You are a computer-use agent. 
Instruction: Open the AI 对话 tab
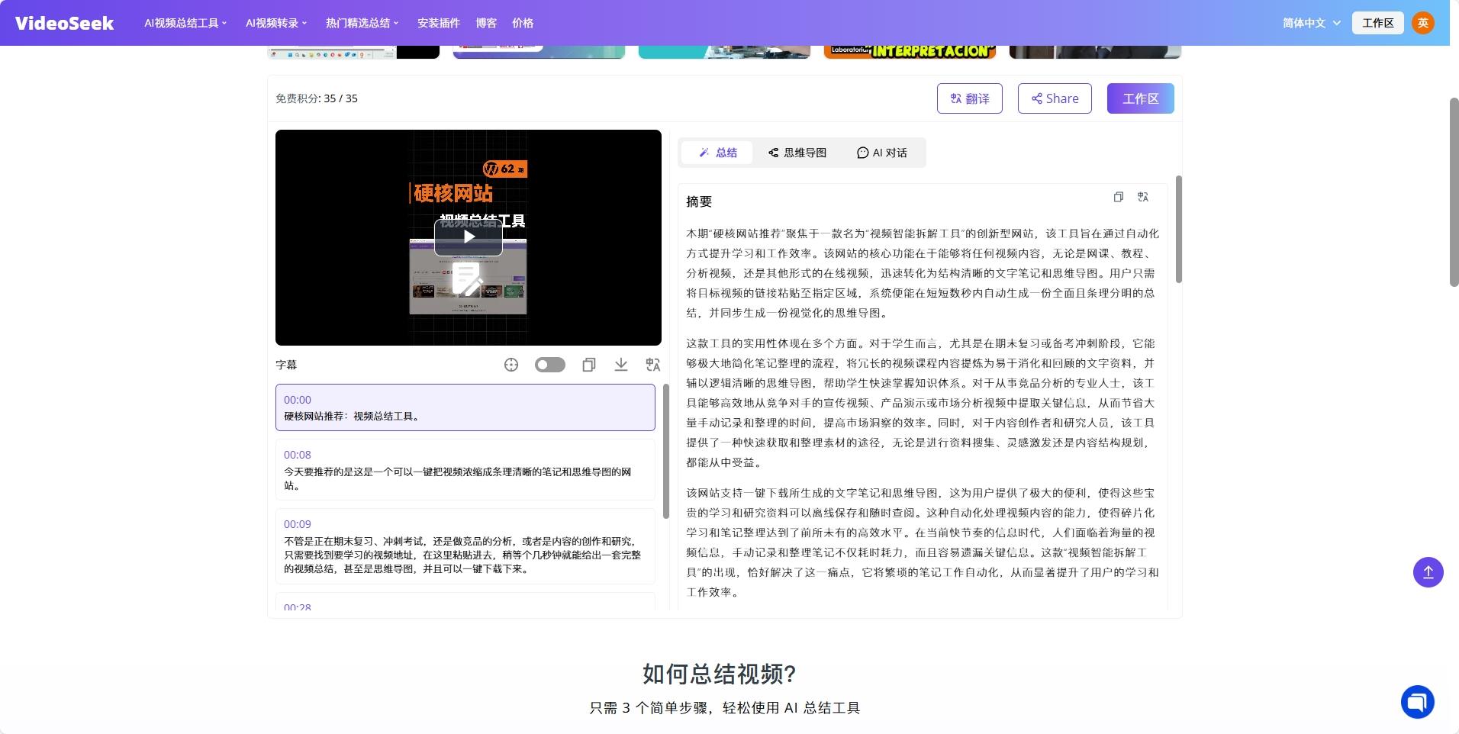point(881,152)
